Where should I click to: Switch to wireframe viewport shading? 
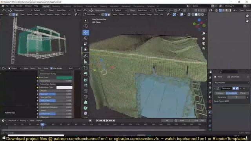click(x=193, y=14)
